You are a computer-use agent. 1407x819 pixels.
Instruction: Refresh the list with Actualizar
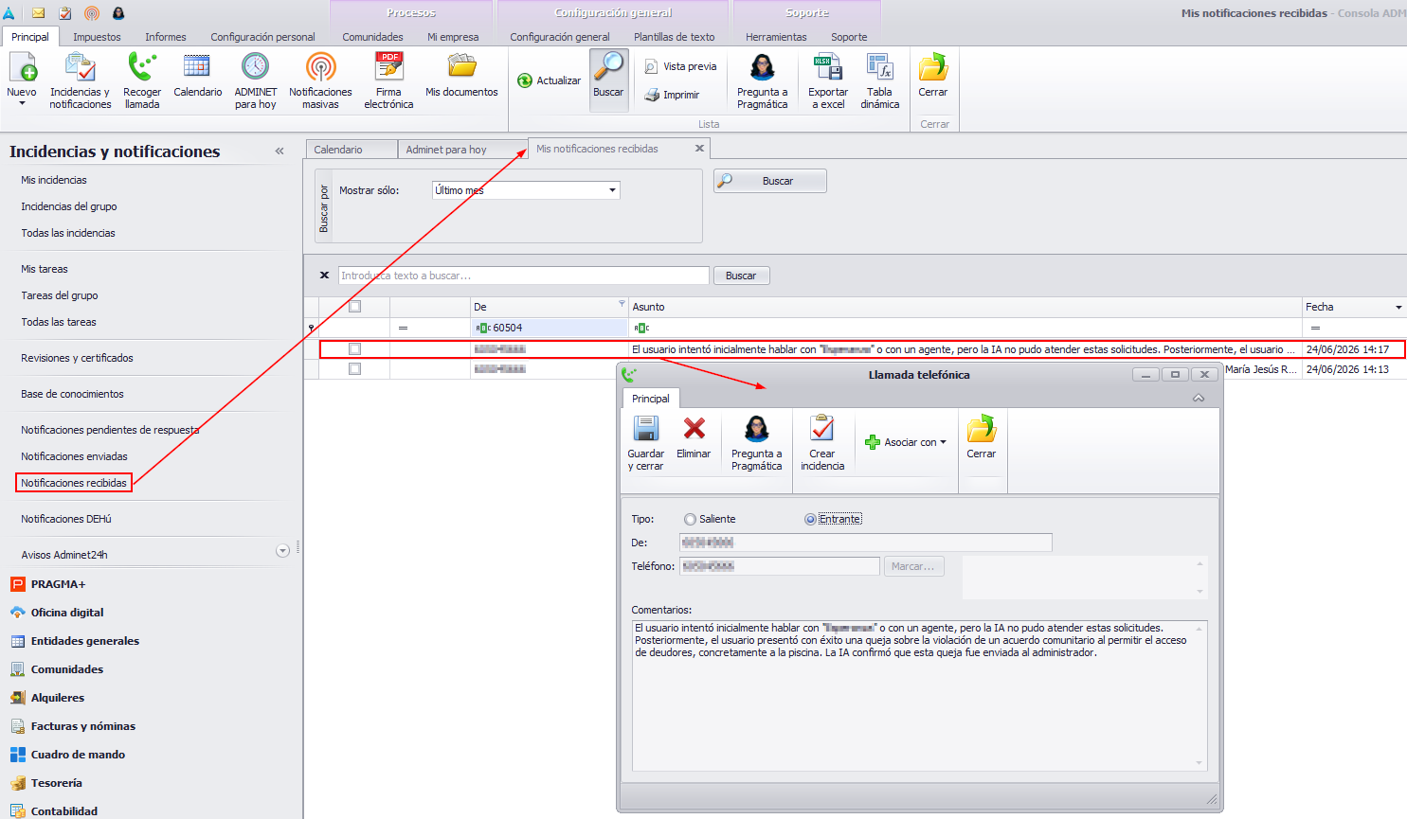pyautogui.click(x=550, y=80)
